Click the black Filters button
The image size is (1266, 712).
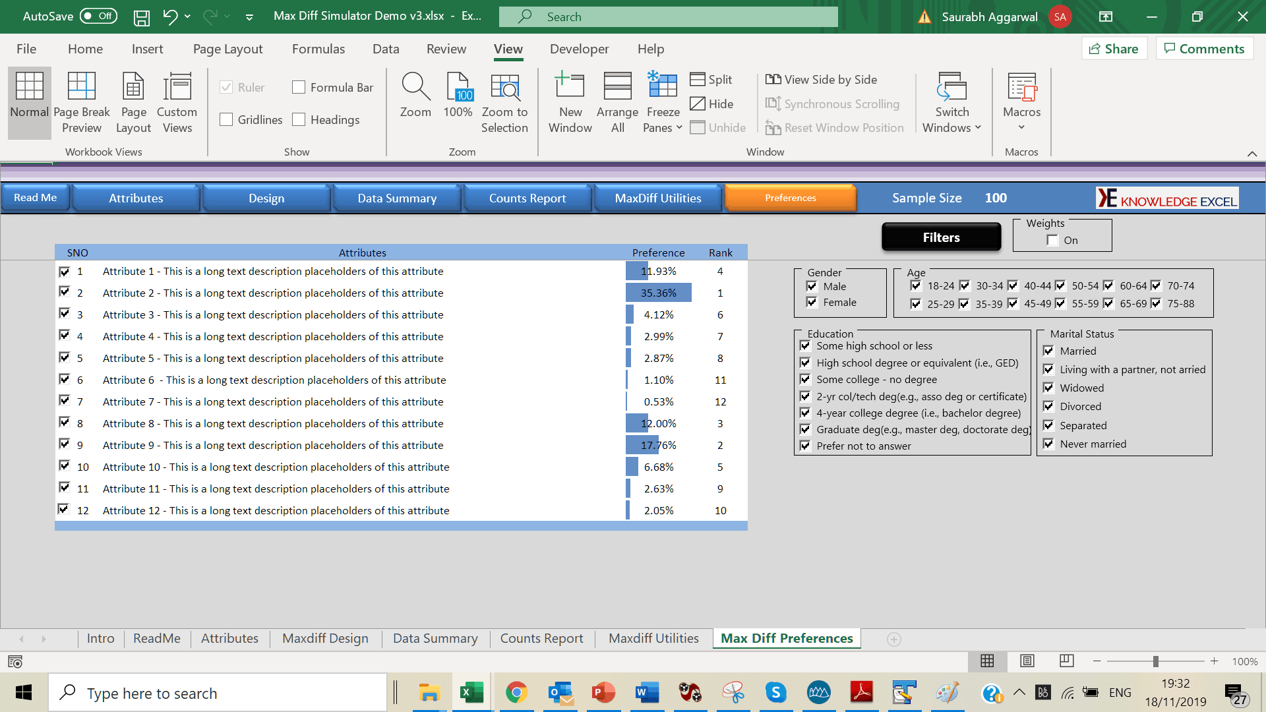coord(941,237)
